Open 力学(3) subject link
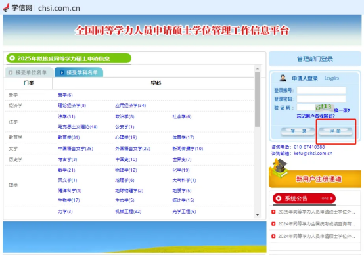 [x=65, y=212]
